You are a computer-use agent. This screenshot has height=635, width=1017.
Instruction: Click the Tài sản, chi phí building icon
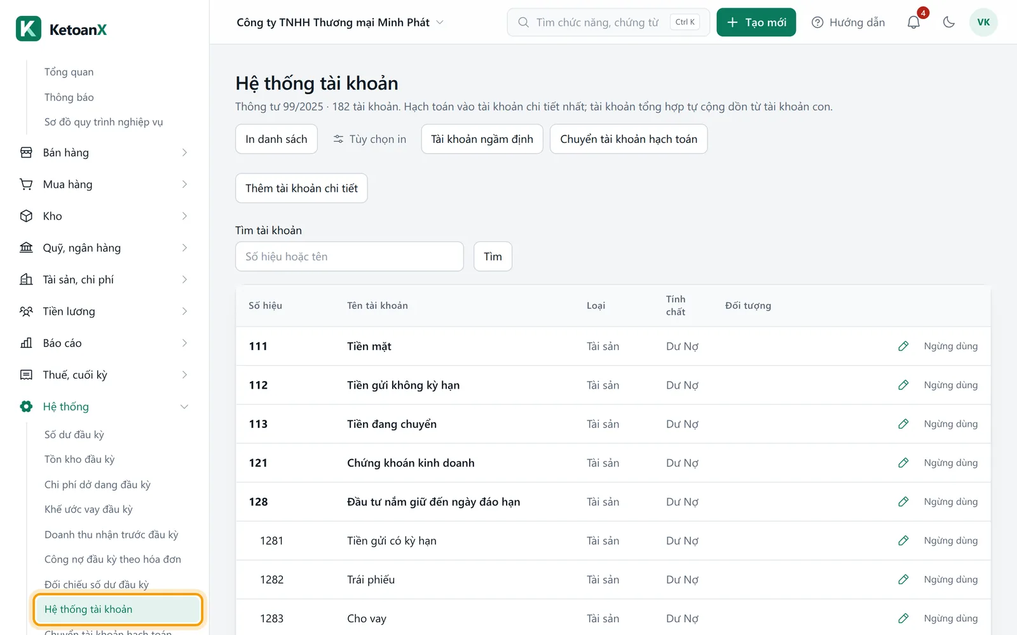(x=26, y=279)
